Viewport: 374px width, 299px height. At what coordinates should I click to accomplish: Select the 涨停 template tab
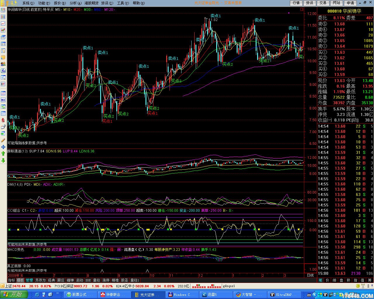pos(106,280)
